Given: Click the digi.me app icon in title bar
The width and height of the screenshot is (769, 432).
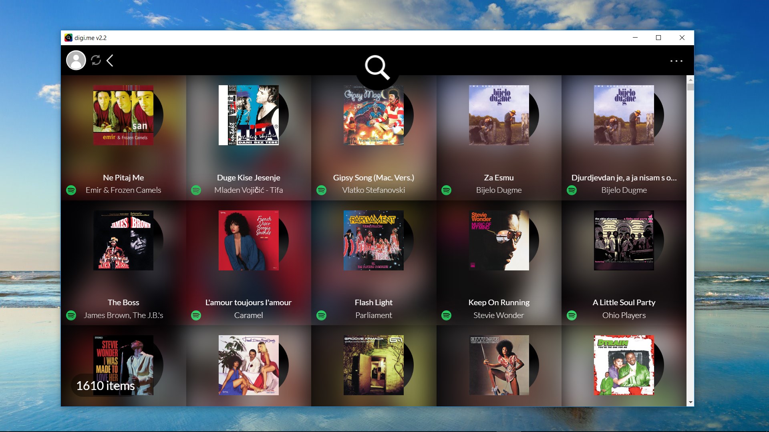Looking at the screenshot, I should 68,38.
